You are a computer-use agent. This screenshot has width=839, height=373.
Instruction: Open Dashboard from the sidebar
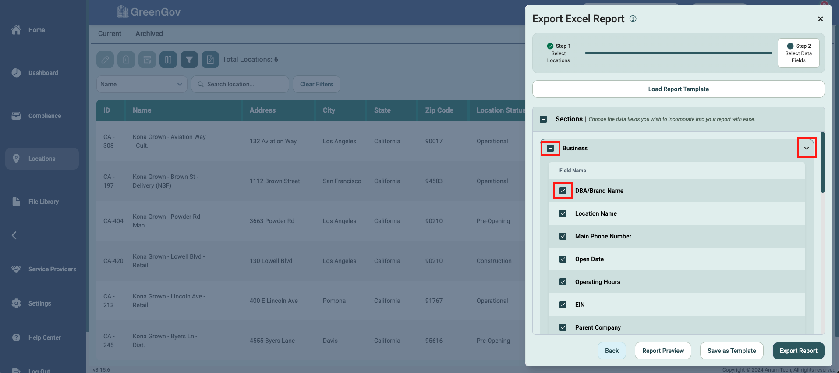point(43,73)
